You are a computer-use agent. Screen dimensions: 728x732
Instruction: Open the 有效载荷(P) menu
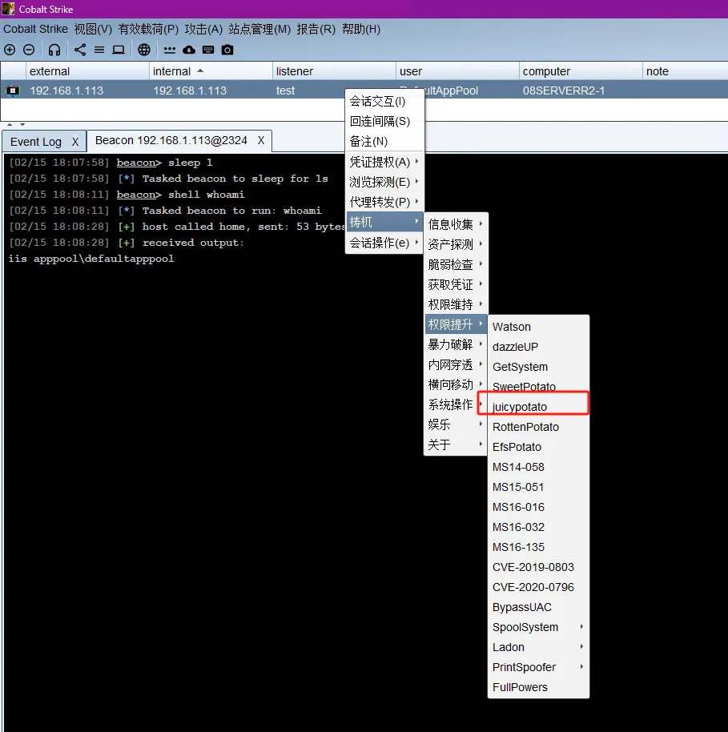tap(148, 29)
